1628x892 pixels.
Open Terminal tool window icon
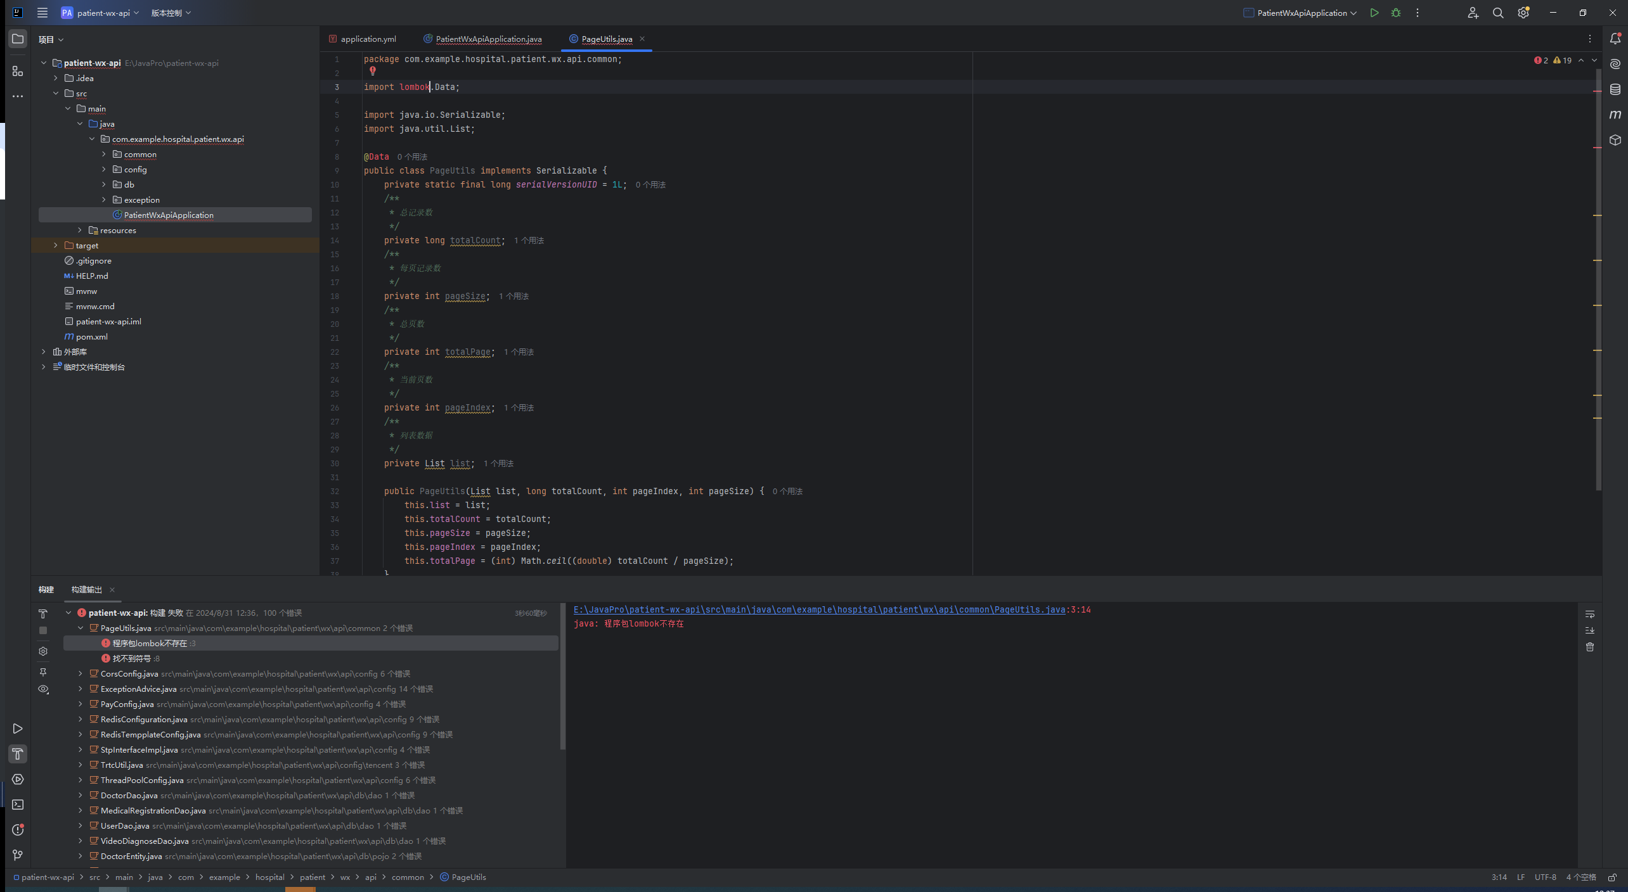[x=18, y=805]
